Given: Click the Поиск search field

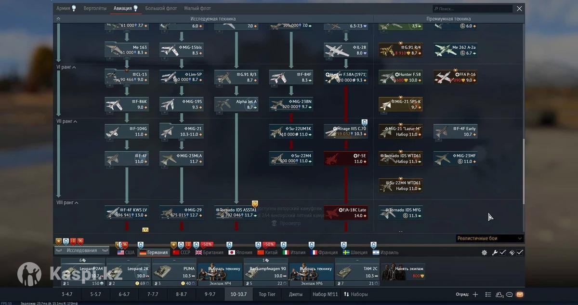Looking at the screenshot, I should (x=472, y=9).
